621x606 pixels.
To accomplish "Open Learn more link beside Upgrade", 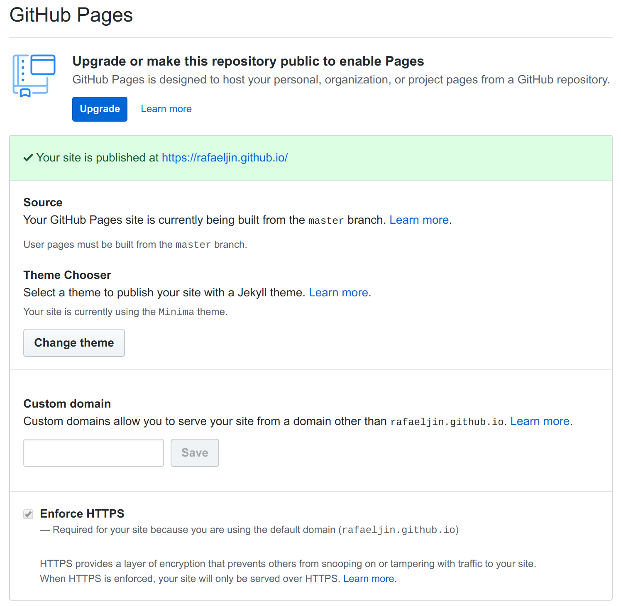I will tap(166, 109).
